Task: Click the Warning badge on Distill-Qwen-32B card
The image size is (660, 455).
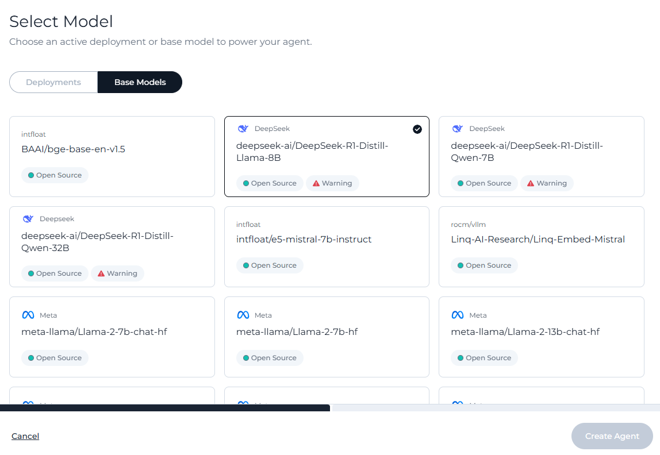Action: (x=117, y=273)
